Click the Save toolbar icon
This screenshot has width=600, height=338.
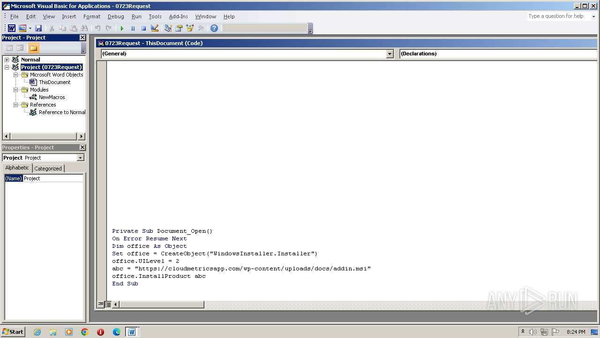(x=38, y=29)
